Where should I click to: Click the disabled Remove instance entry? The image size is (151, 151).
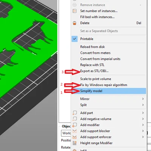coord(92,5)
